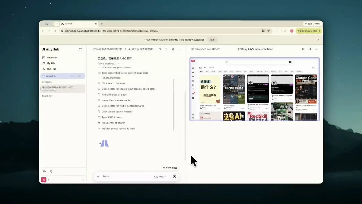Open chat info icon in header
The width and height of the screenshot is (362, 204).
[166, 49]
